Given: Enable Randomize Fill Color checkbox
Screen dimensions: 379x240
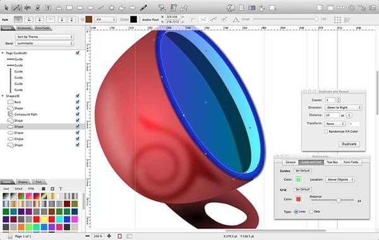Looking at the screenshot, I should coord(326,131).
